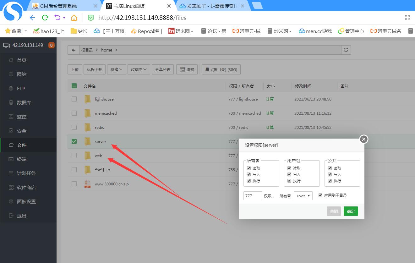Check the redis folder checkbox

[x=74, y=127]
